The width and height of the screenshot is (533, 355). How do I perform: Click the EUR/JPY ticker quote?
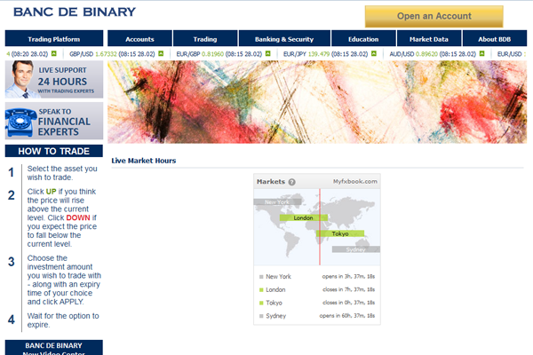[326, 53]
